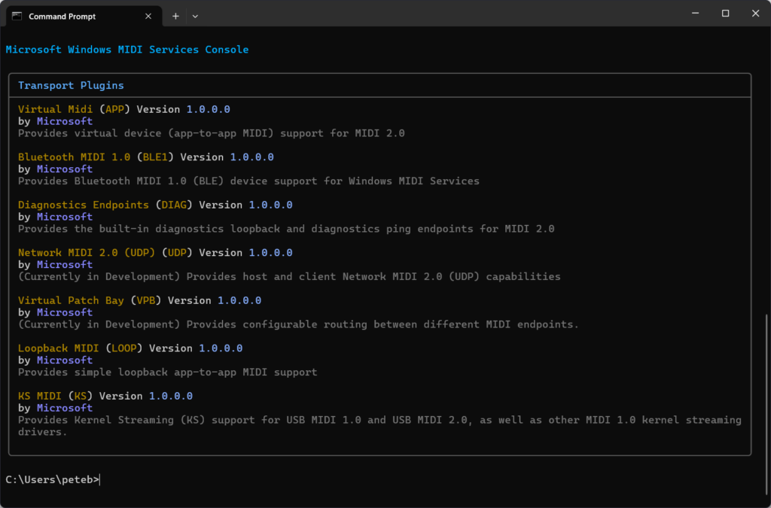
Task: Open a new tab with the plus icon
Action: 175,16
